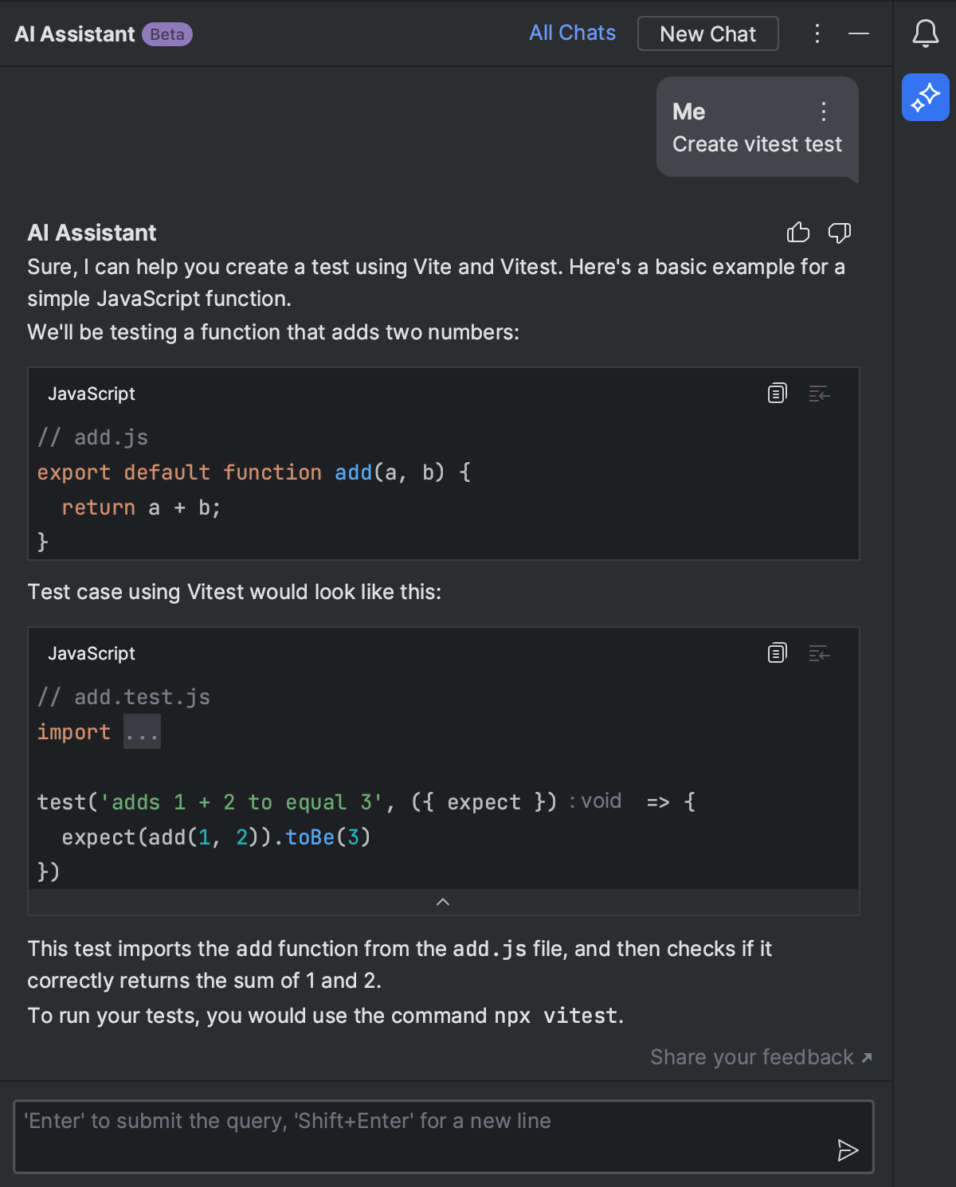Switch to All Chats view
Viewport: 956px width, 1187px height.
572,33
